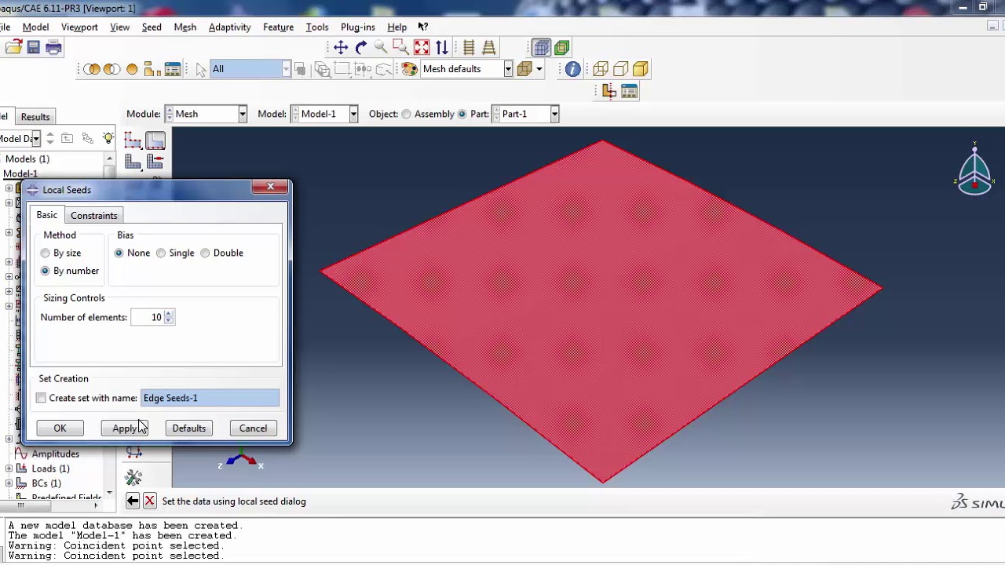Select the By number method radio button
The image size is (1005, 565).
(x=45, y=271)
